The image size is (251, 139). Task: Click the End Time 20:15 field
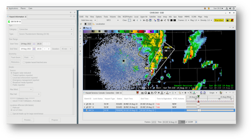(x=39, y=49)
